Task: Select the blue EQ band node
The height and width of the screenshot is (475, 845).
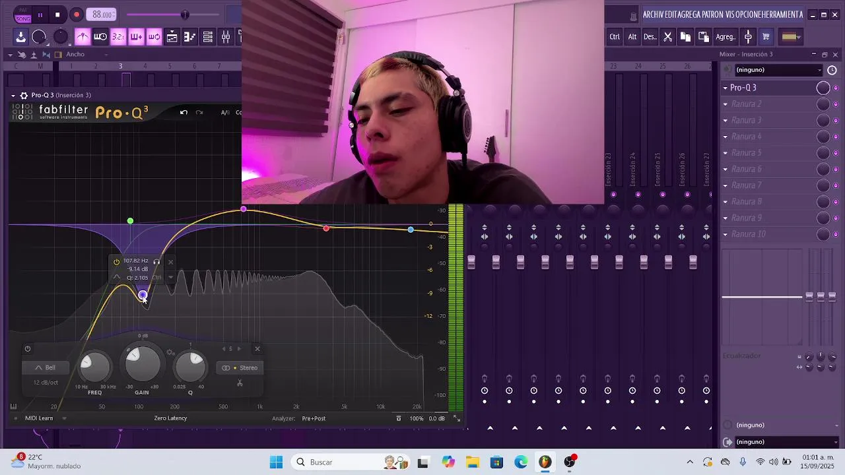Action: (411, 230)
